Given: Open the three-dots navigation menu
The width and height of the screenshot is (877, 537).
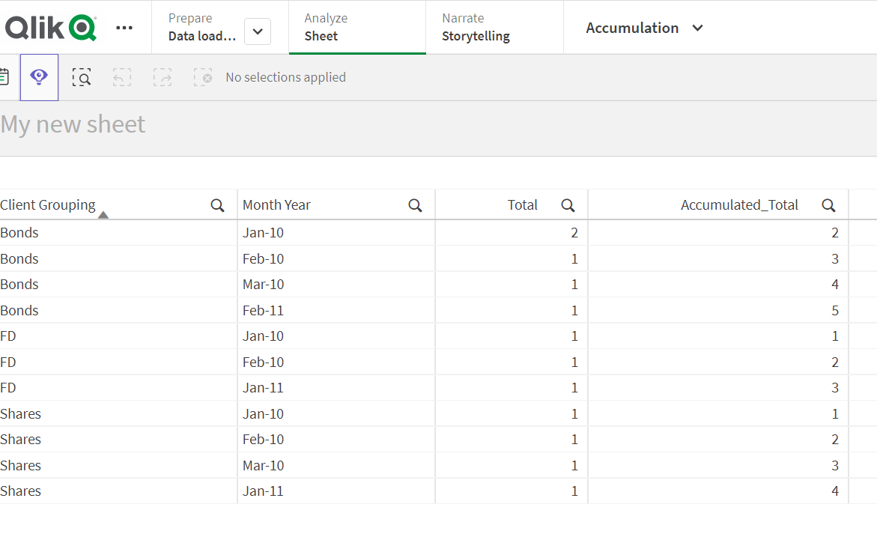Looking at the screenshot, I should pos(124,28).
